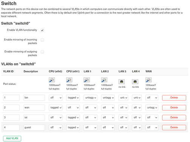
Task: Open the CPU (eth0) dropdown for the iot VLAN
Action: pyautogui.click(x=56, y=117)
